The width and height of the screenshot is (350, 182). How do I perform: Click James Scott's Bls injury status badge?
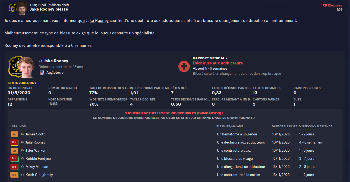tap(14, 134)
